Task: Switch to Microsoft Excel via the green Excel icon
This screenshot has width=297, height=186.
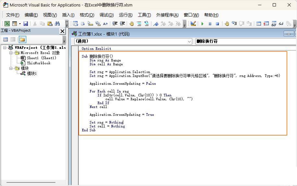Action: click(x=7, y=23)
